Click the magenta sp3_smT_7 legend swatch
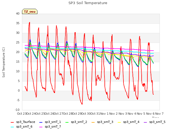 41,127
